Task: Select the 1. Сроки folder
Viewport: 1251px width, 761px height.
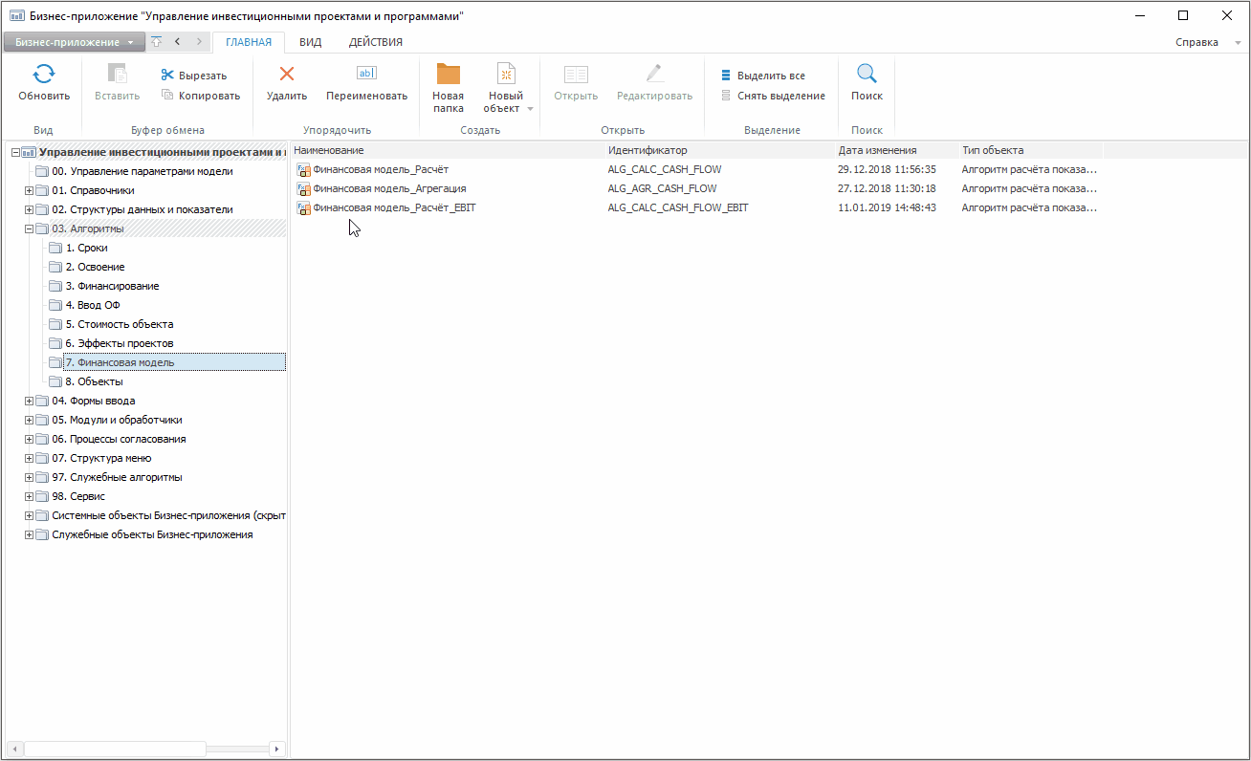Action: tap(86, 248)
